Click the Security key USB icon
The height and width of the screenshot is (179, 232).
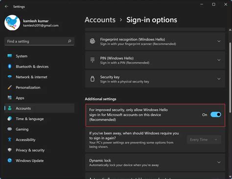point(93,79)
